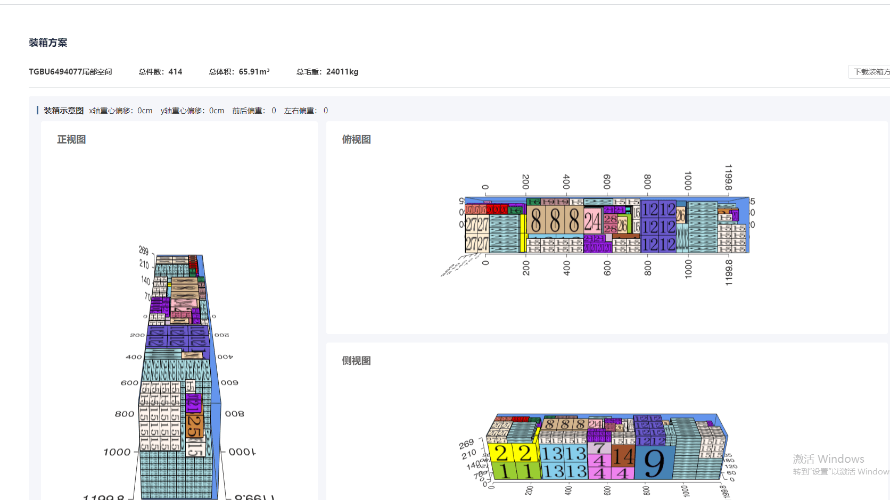Viewport: 890px width, 500px height.
Task: Click the 正视图 panel title
Action: (71, 139)
